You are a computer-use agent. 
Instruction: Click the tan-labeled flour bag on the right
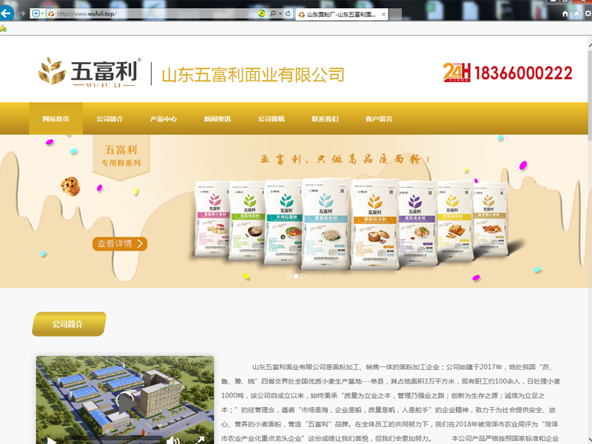[x=490, y=219]
